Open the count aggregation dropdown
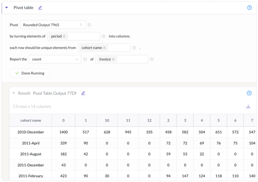This screenshot has width=258, height=182. click(x=55, y=59)
